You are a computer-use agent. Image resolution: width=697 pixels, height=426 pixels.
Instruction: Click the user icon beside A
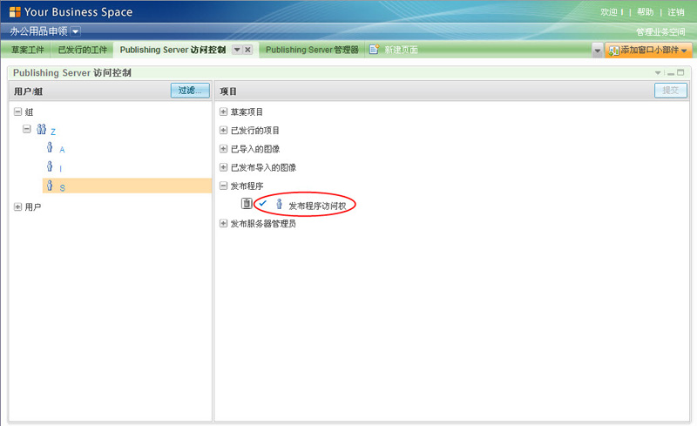tap(50, 147)
